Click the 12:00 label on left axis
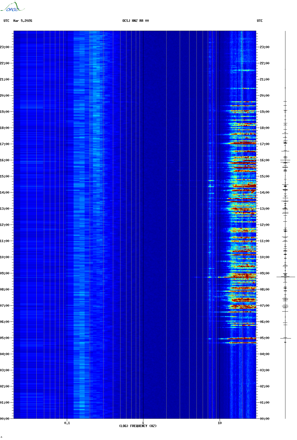The height and width of the screenshot is (440, 297). [5, 225]
